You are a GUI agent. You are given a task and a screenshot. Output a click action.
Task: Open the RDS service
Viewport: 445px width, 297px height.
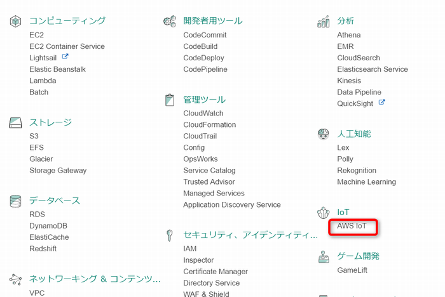tap(37, 214)
